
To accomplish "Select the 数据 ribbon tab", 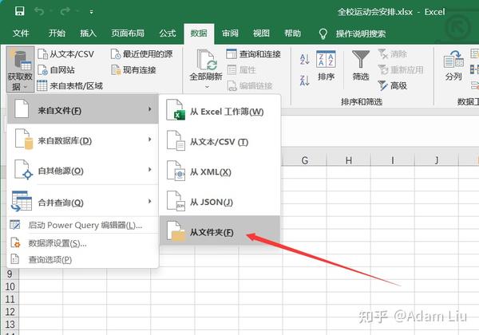I will pos(199,33).
